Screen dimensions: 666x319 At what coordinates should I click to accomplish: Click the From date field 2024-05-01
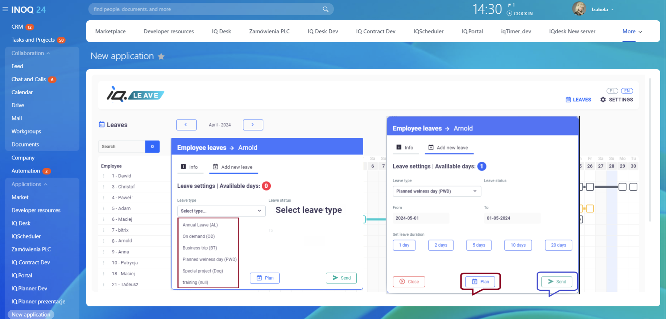point(421,218)
